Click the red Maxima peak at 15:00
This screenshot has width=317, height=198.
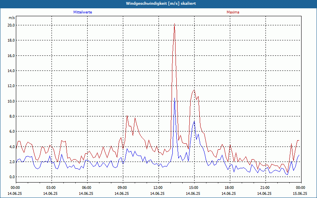(x=194, y=90)
